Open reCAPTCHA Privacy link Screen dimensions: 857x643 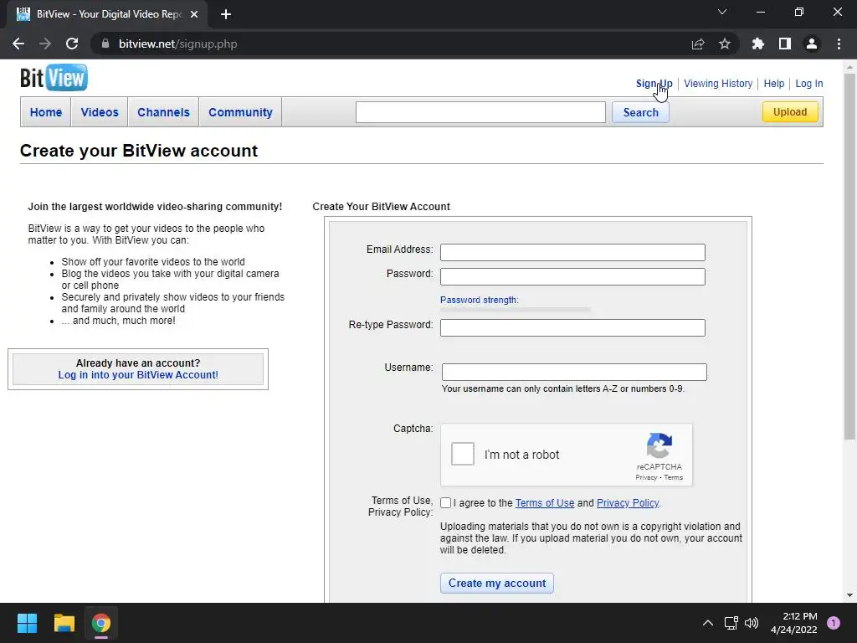[646, 477]
